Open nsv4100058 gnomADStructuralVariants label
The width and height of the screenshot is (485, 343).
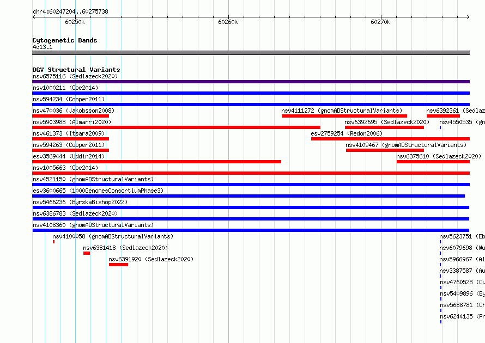coord(113,236)
